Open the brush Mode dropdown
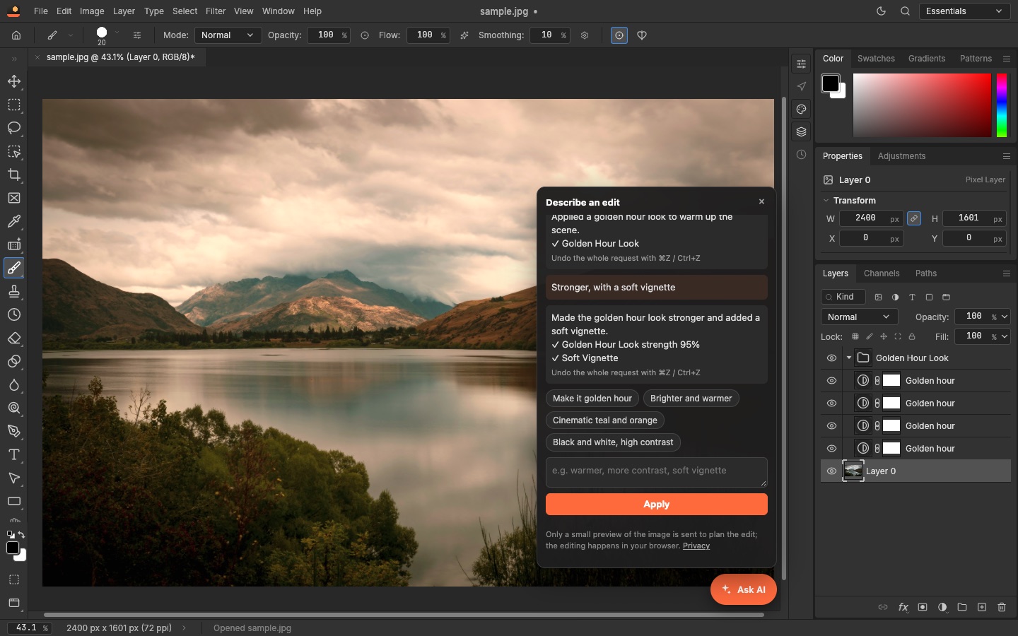Viewport: 1018px width, 636px height. click(228, 35)
